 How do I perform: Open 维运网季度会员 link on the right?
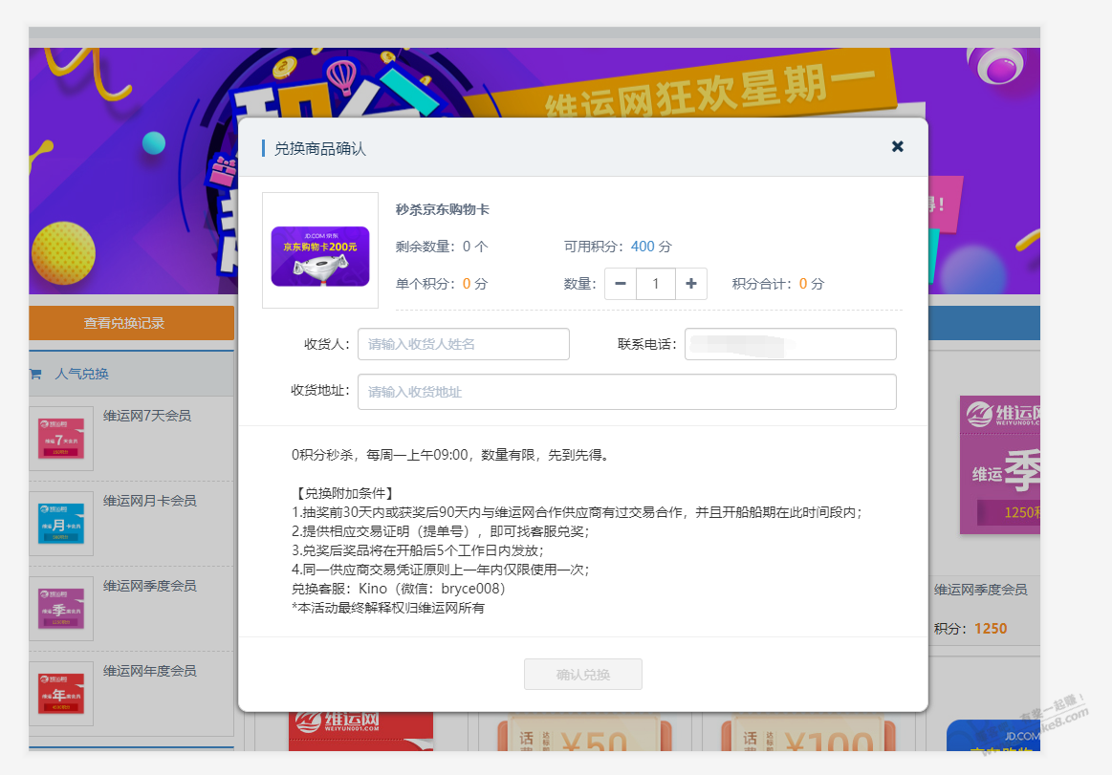[x=980, y=591]
